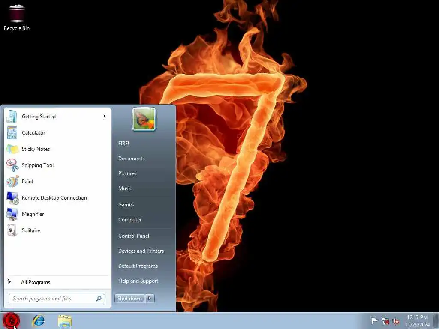The width and height of the screenshot is (439, 329).
Task: Open the Shut down options arrow
Action: coord(150,299)
